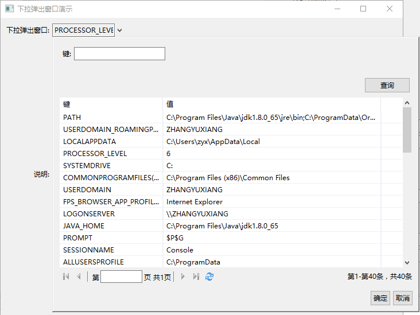Go to previous page arrow
Image resolution: width=420 pixels, height=315 pixels.
[x=79, y=277]
